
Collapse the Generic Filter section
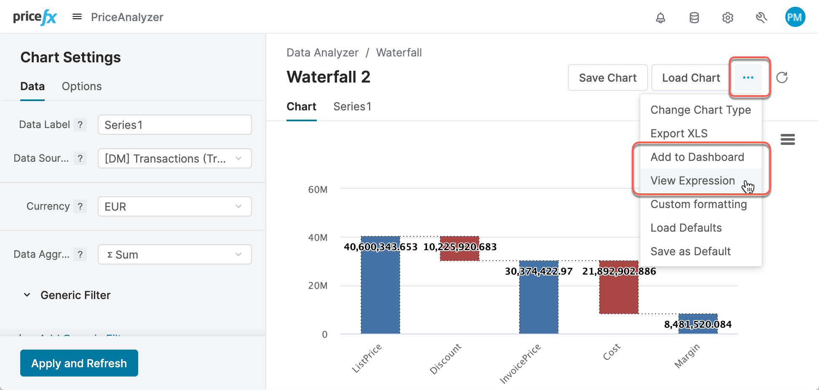click(27, 295)
